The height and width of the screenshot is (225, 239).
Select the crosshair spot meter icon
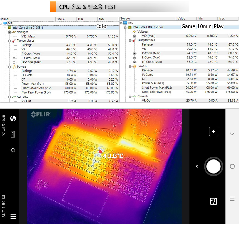pyautogui.click(x=13, y=150)
